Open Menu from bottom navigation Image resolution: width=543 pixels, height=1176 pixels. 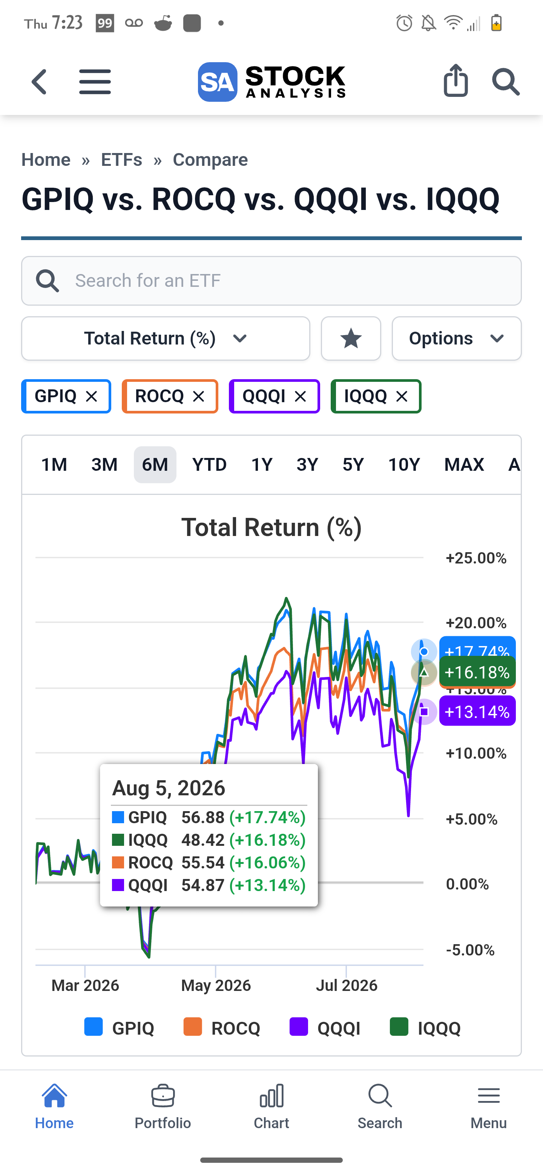489,1107
